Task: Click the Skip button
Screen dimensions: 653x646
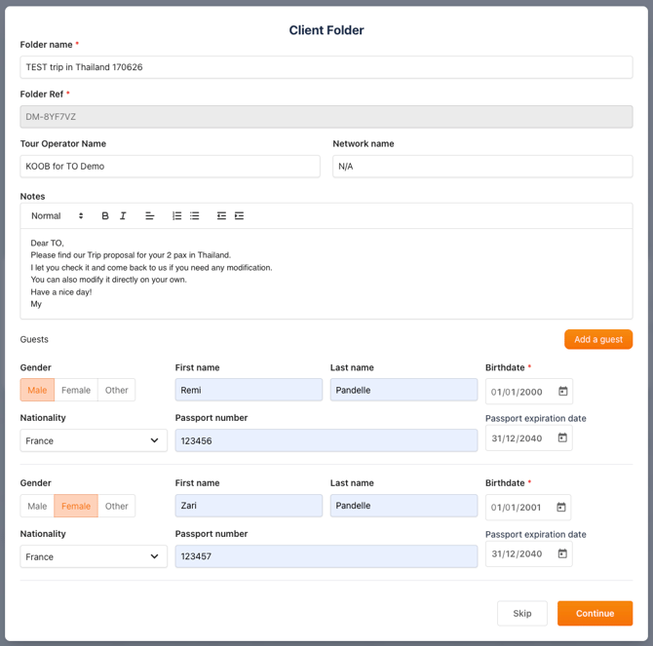Action: 522,613
